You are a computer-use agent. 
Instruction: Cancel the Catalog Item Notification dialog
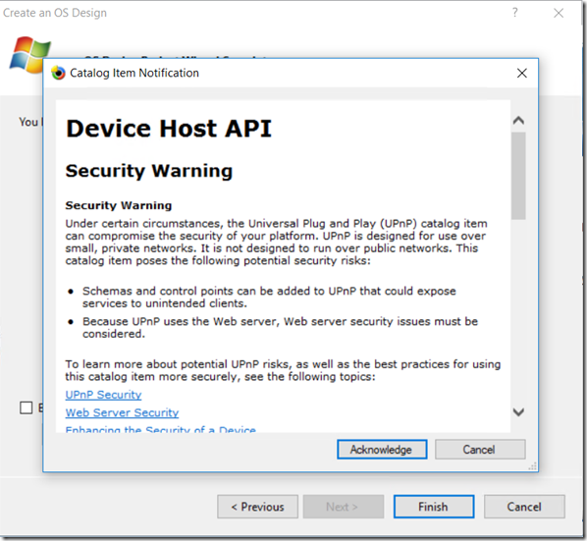point(480,450)
